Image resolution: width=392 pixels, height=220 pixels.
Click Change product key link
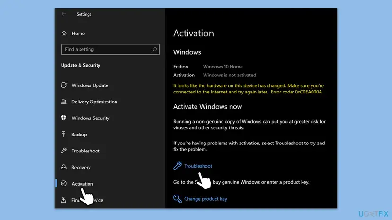pos(205,199)
